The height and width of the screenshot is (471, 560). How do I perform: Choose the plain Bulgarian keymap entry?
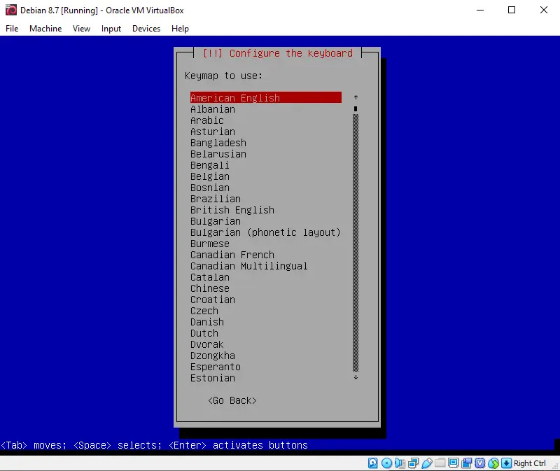click(x=266, y=221)
